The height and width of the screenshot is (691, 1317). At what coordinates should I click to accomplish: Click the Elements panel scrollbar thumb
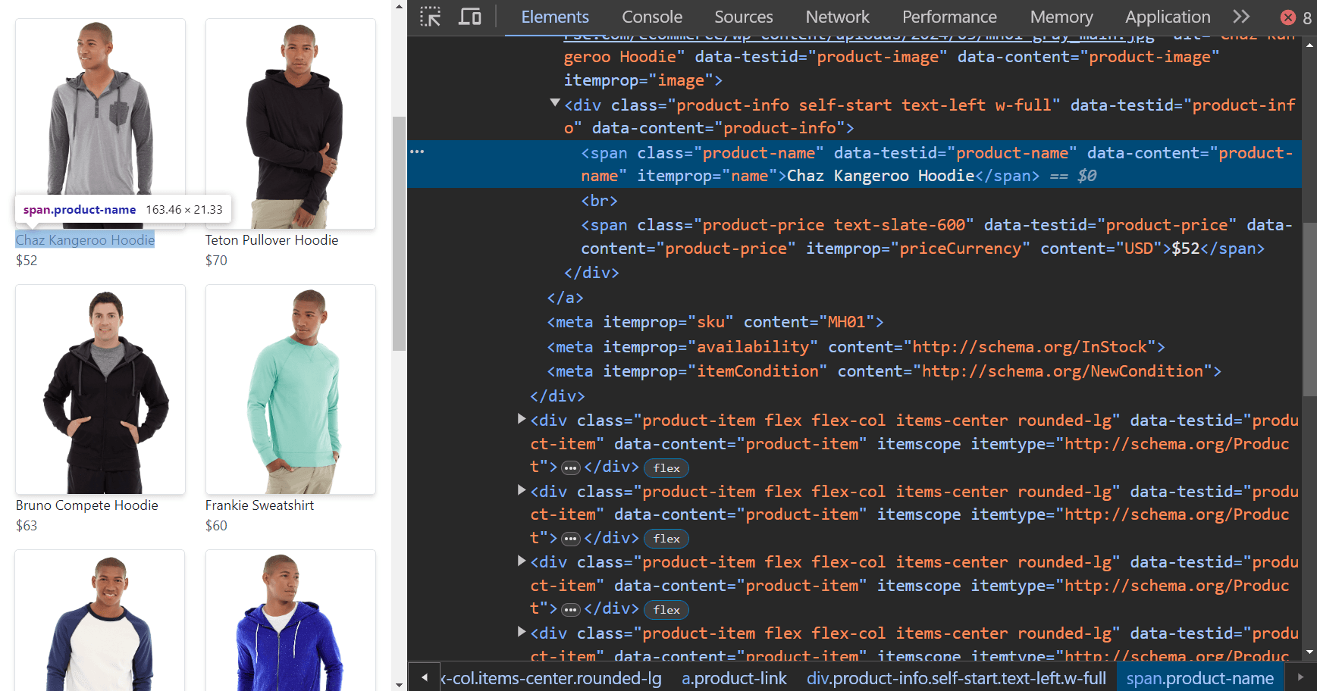(x=1309, y=308)
